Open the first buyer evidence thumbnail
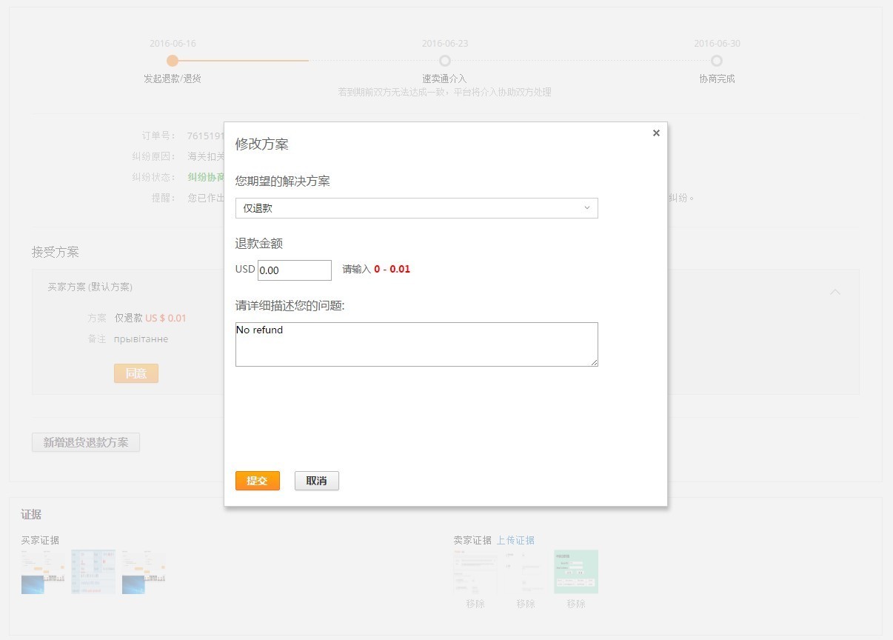The width and height of the screenshot is (893, 640). click(42, 571)
